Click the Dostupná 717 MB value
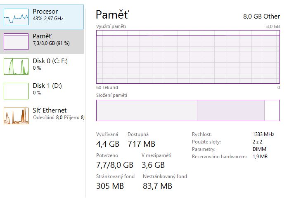The width and height of the screenshot is (289, 202). coord(141,144)
